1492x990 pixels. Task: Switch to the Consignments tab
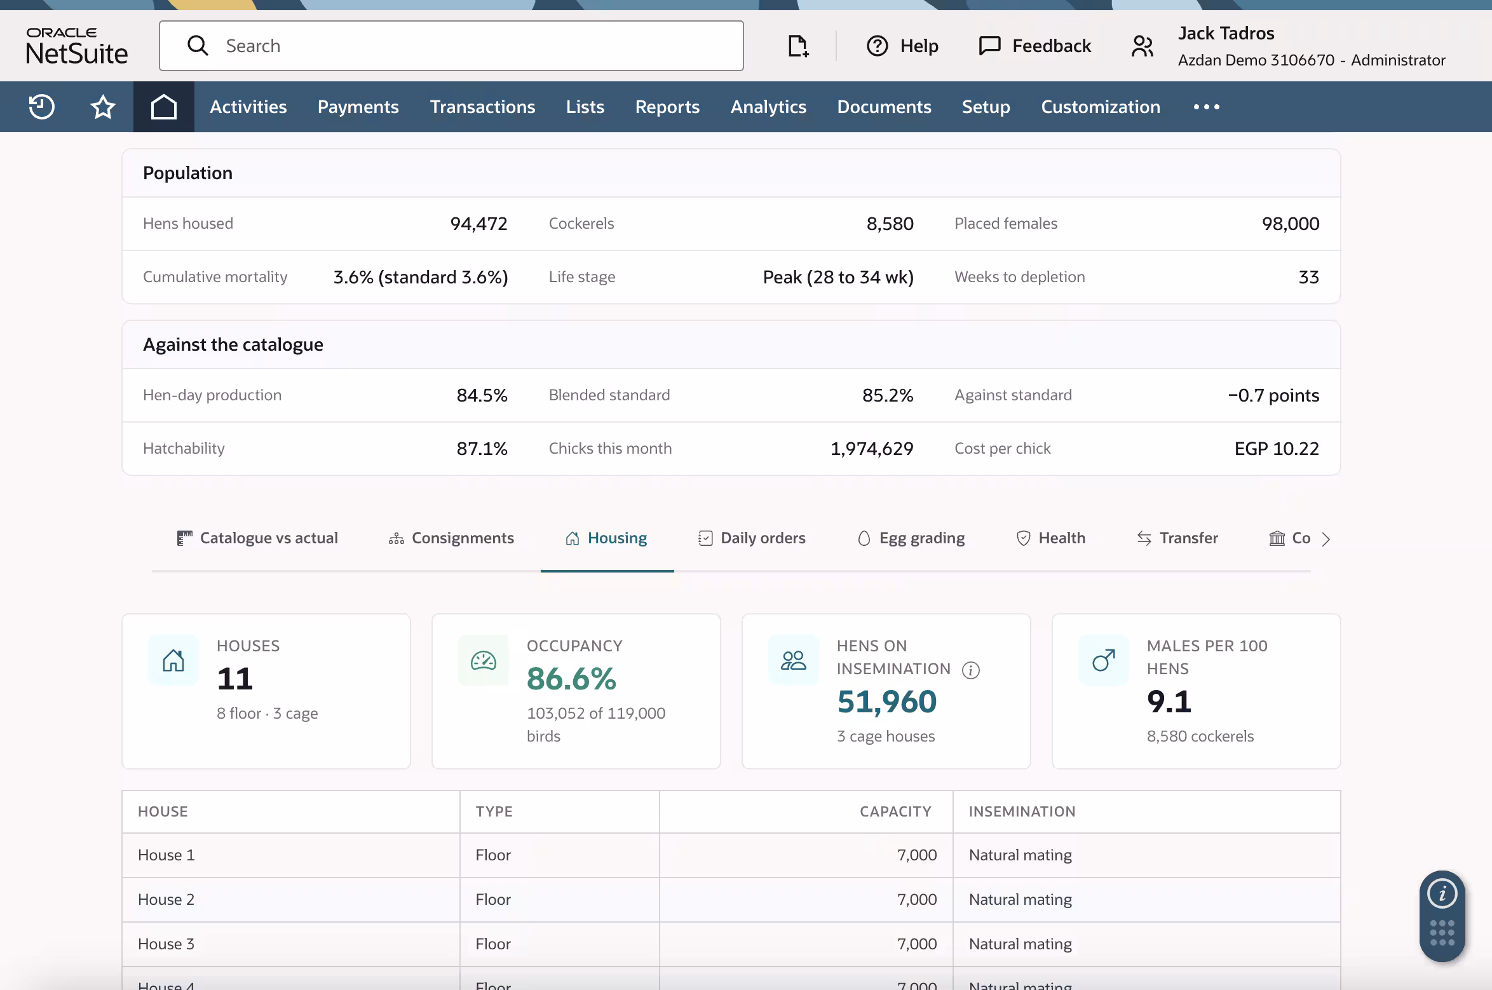point(451,538)
